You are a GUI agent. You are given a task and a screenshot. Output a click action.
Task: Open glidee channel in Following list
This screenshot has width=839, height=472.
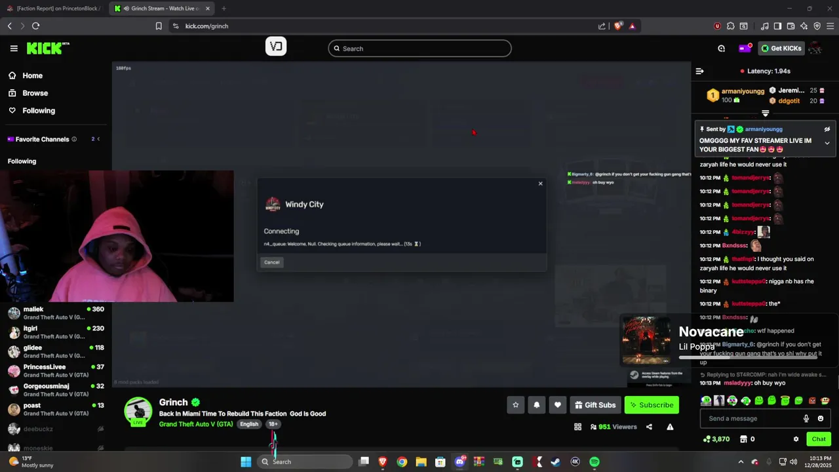(56, 351)
